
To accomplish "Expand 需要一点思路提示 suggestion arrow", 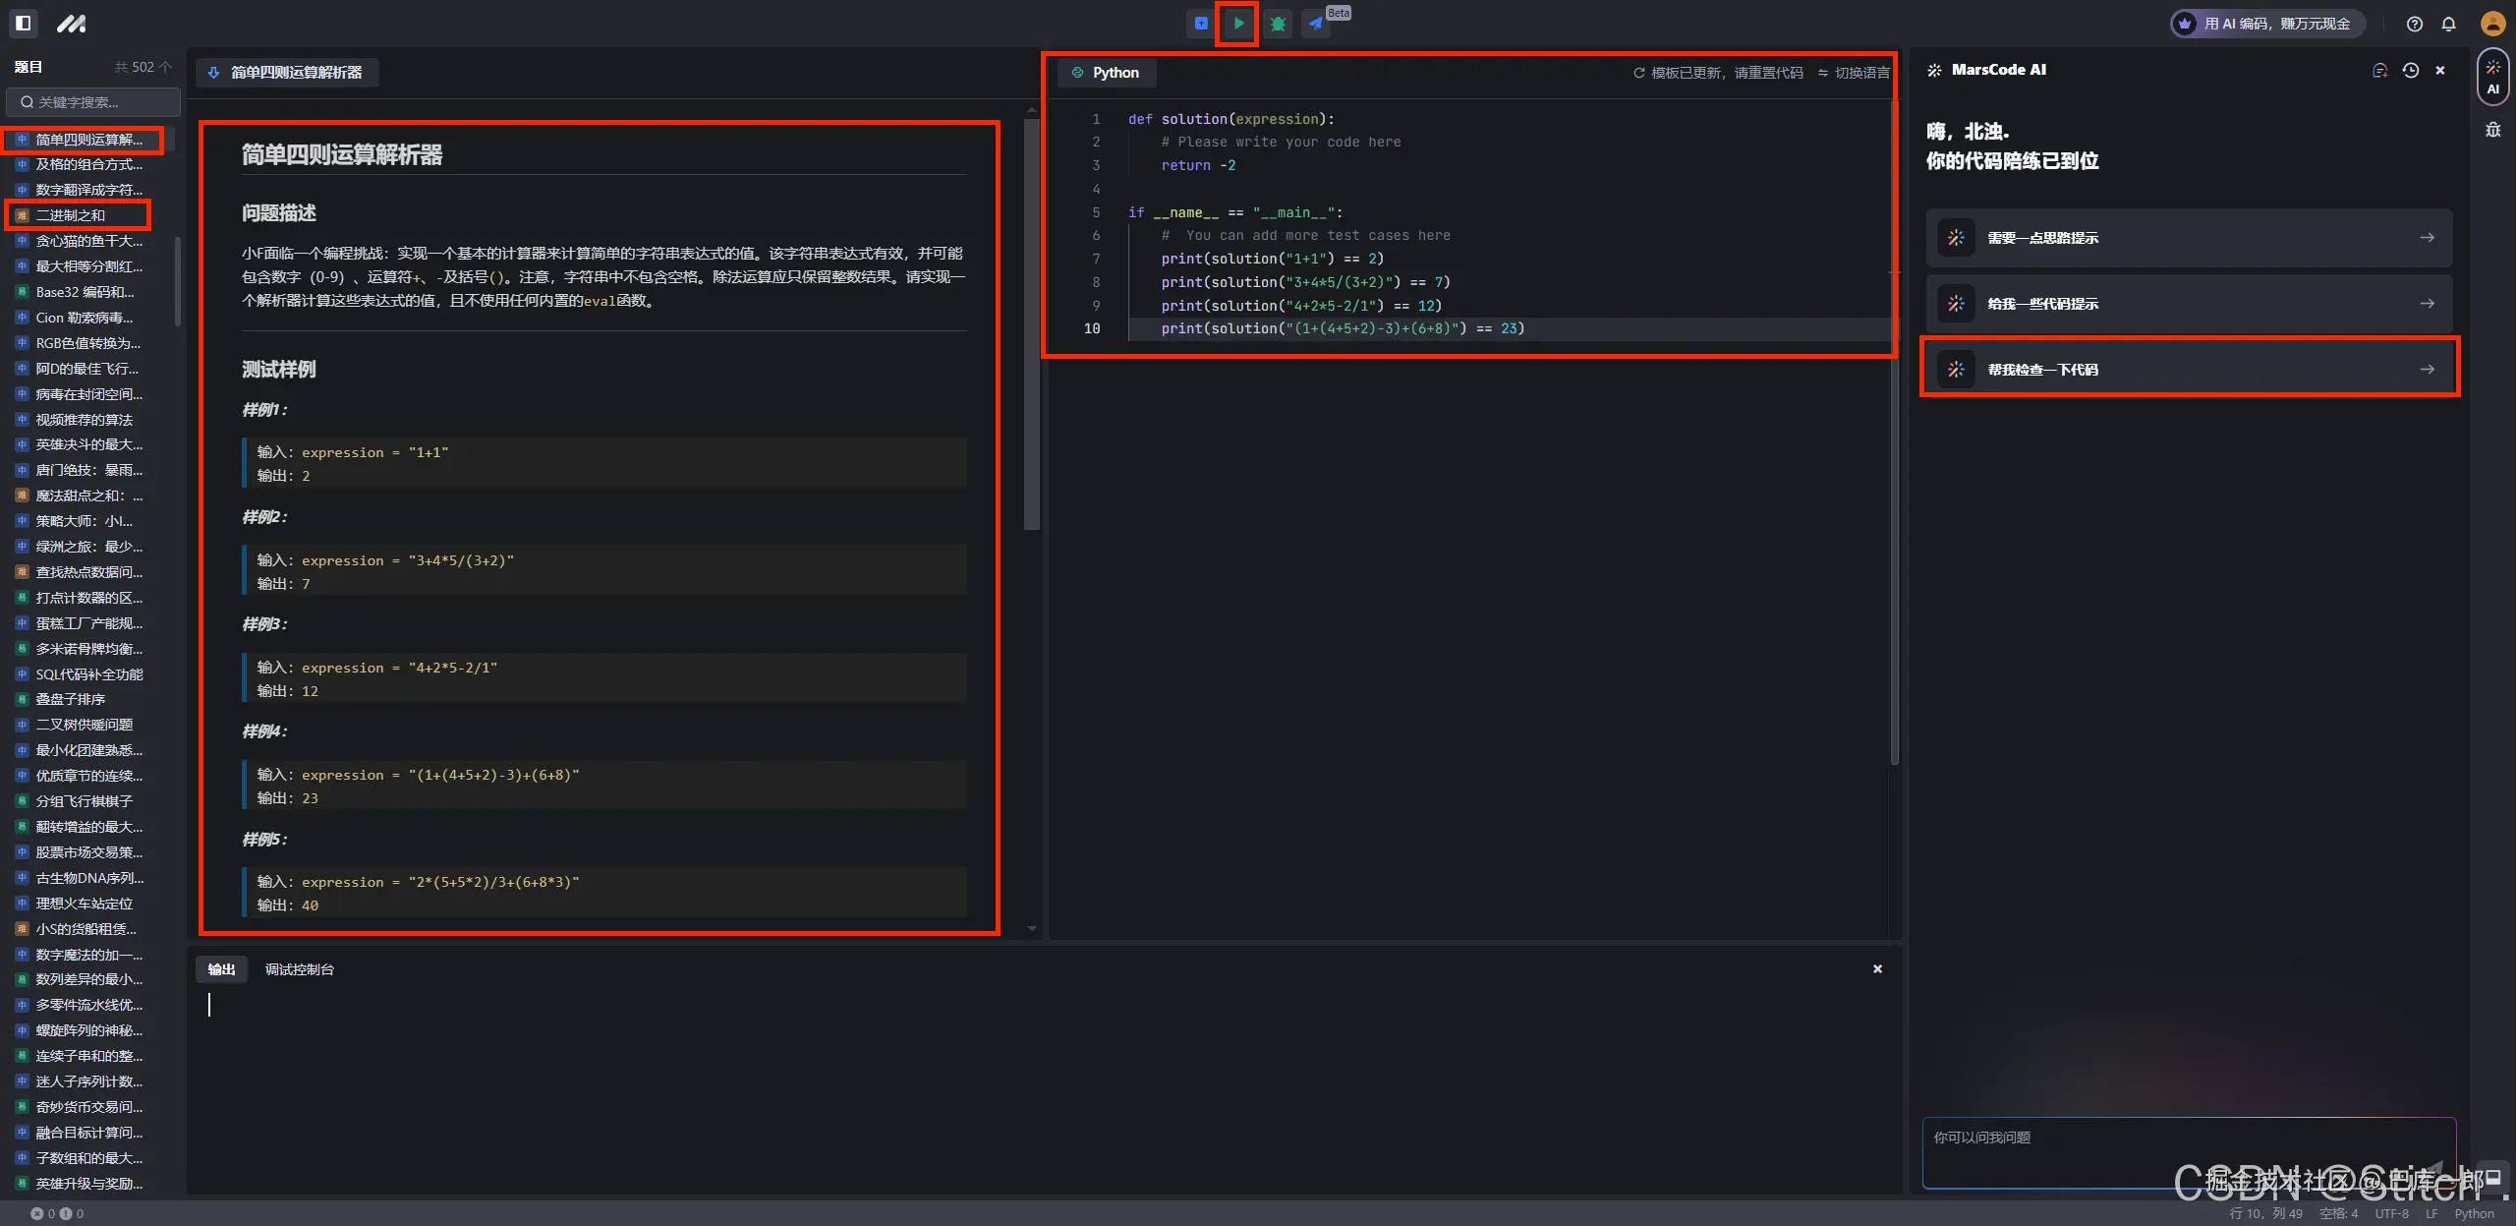I will coord(2427,238).
